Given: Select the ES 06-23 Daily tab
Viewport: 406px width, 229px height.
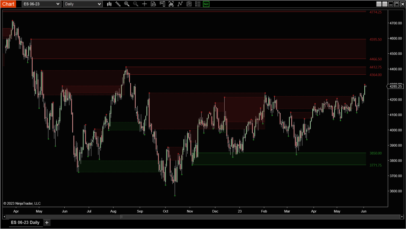Looking at the screenshot, I should coord(25,222).
